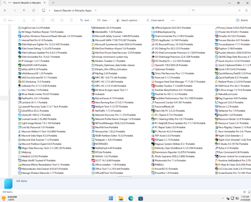Click into the search input field
251x202 pixels.
point(214,11)
